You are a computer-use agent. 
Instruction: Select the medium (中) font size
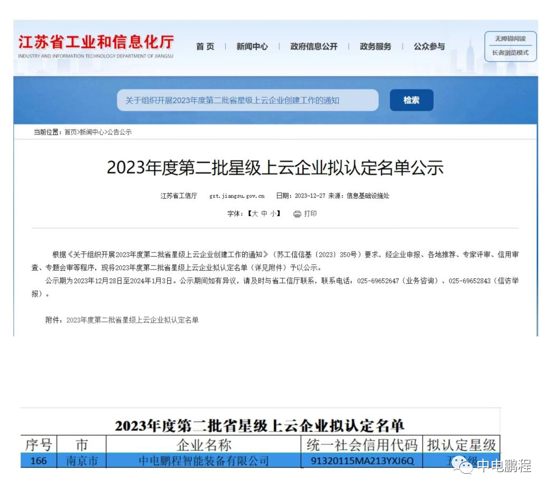(265, 214)
